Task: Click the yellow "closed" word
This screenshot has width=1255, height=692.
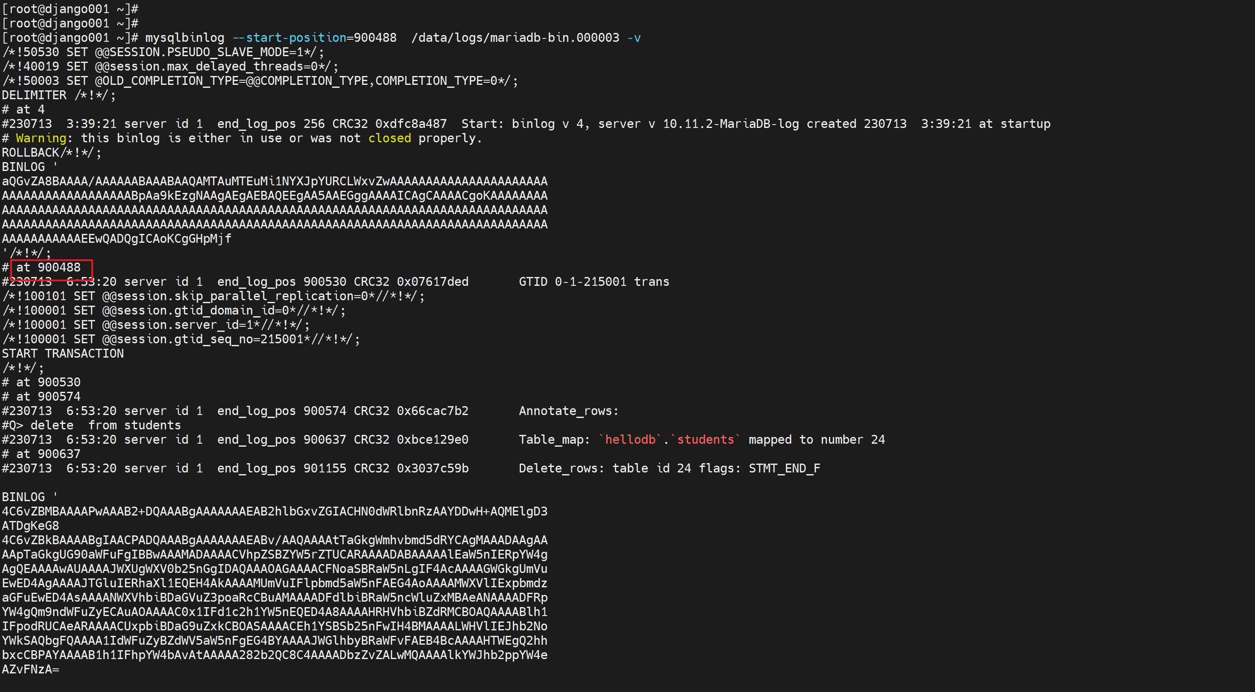Action: pyautogui.click(x=389, y=138)
